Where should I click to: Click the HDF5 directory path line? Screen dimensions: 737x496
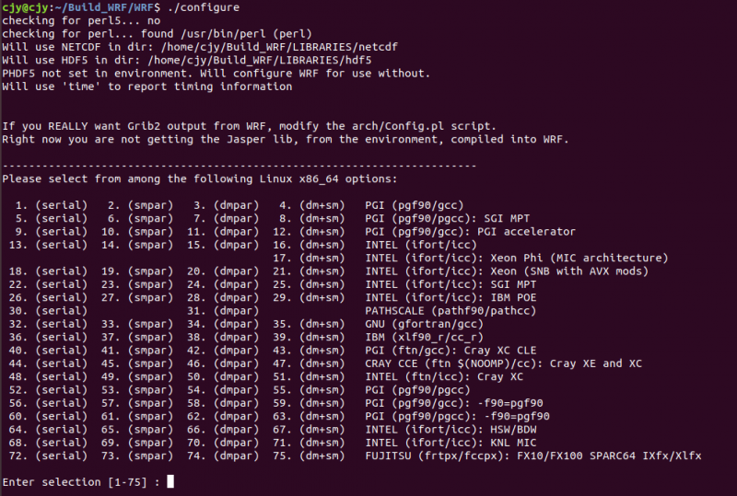pos(189,60)
